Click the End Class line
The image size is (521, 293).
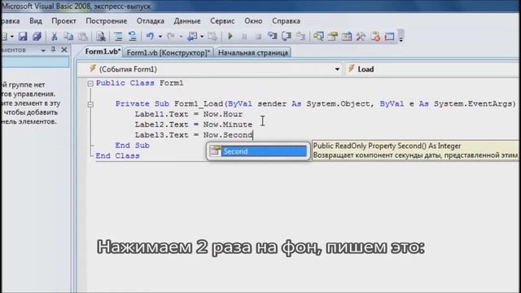point(117,155)
